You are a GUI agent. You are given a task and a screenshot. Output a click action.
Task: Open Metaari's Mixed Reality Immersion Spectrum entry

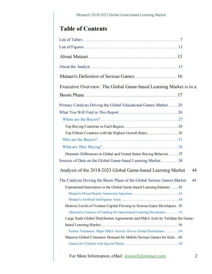[125, 193]
